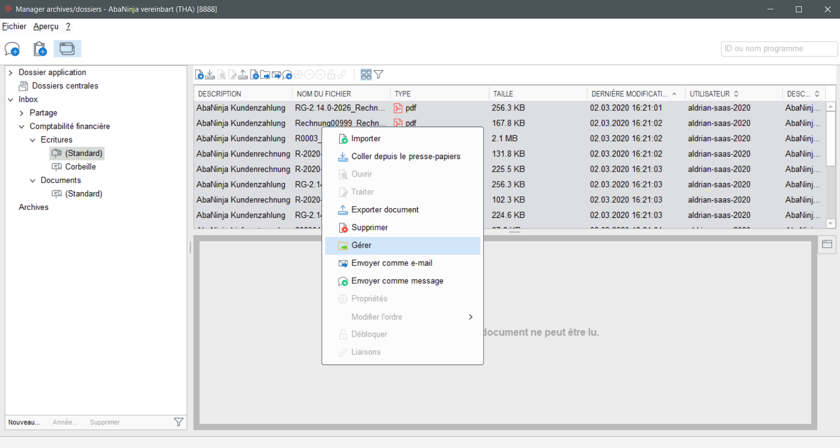
Task: Click the Delete document toolbar icon
Action: click(254, 75)
